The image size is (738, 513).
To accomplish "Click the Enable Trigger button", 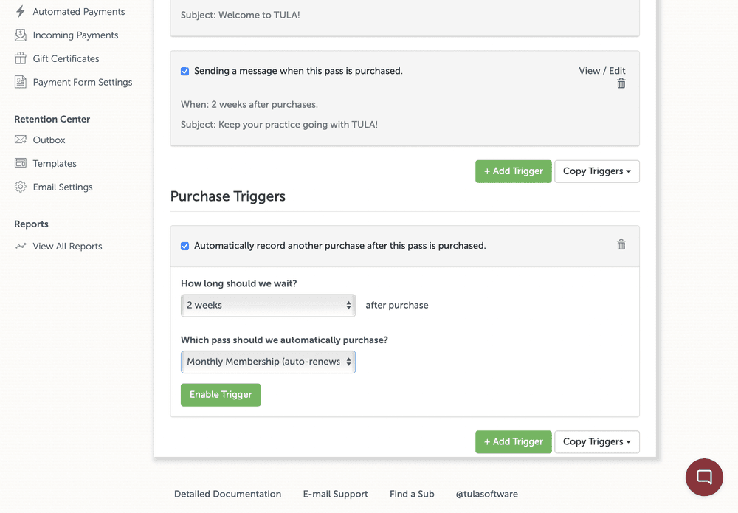I will (220, 395).
